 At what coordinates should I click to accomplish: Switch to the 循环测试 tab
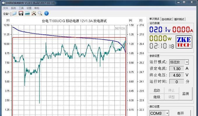pos(179,19)
